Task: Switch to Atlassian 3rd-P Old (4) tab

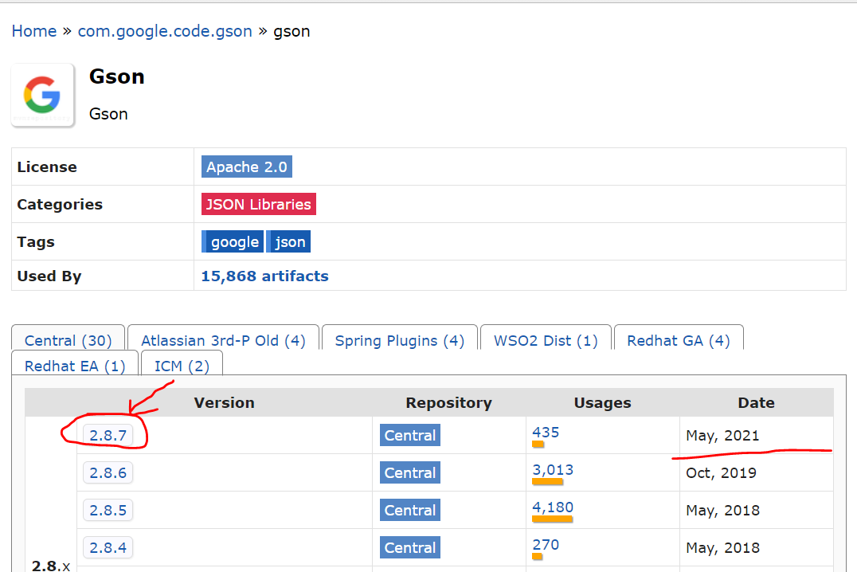Action: pos(223,340)
